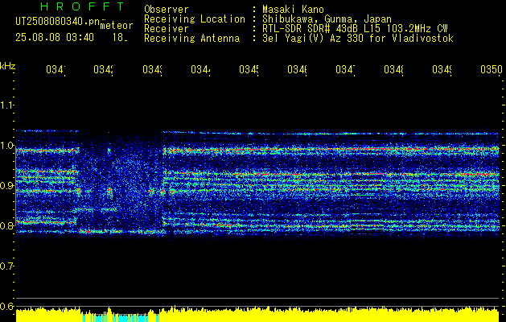Click the 'Receiver' field label
This screenshot has height=322, width=506.
167,29
